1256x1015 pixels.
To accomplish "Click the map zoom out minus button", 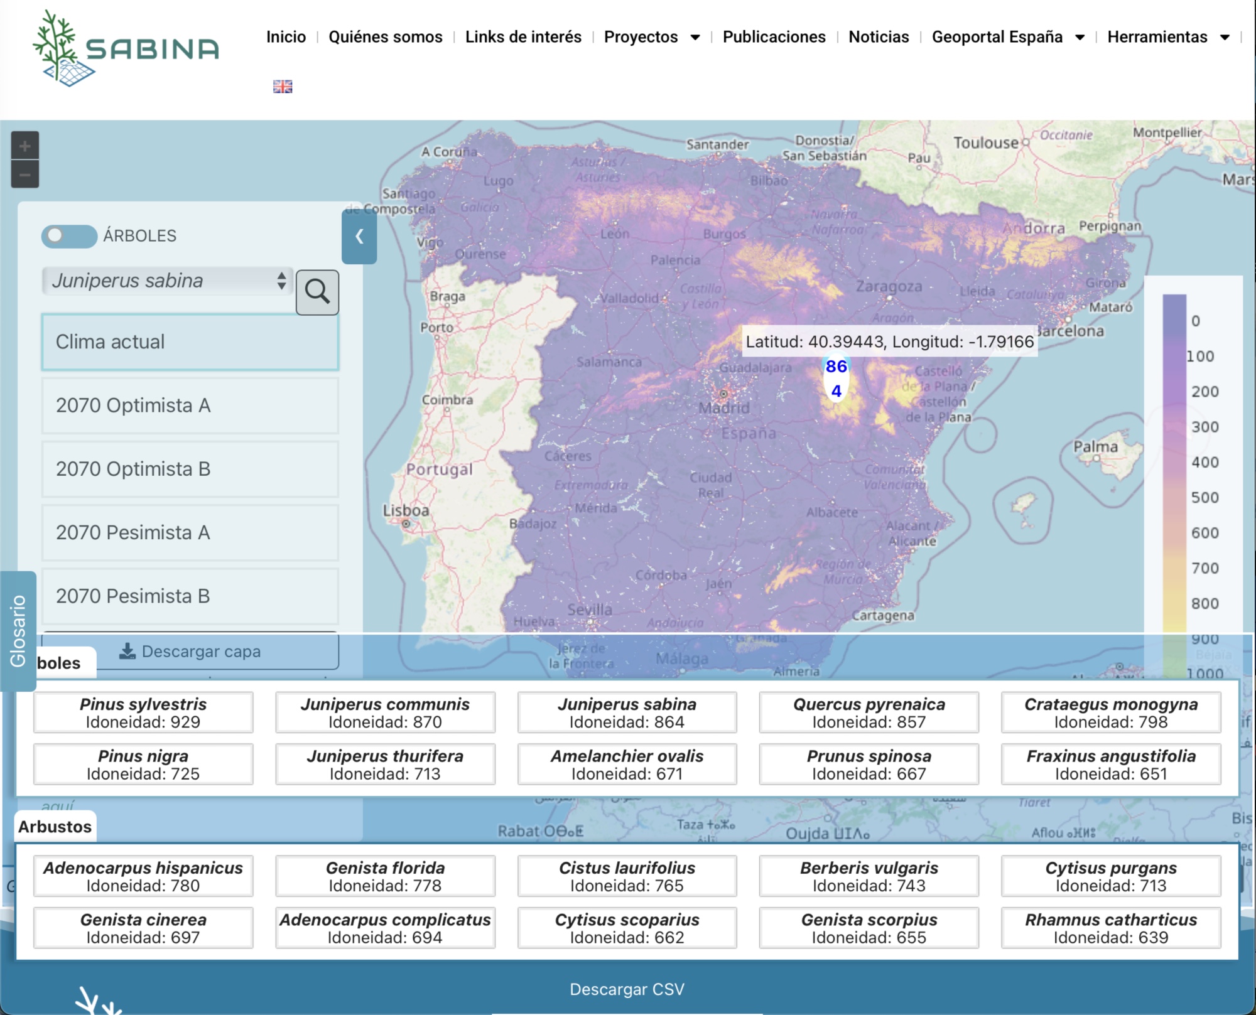I will tap(25, 175).
